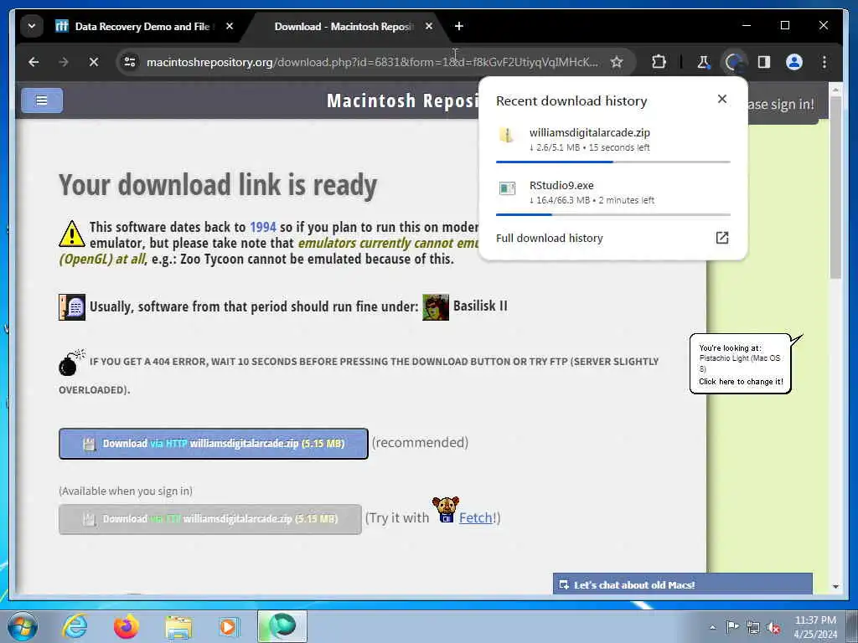The height and width of the screenshot is (643, 858).
Task: Click disabled Download via FTP button
Action: pos(210,519)
